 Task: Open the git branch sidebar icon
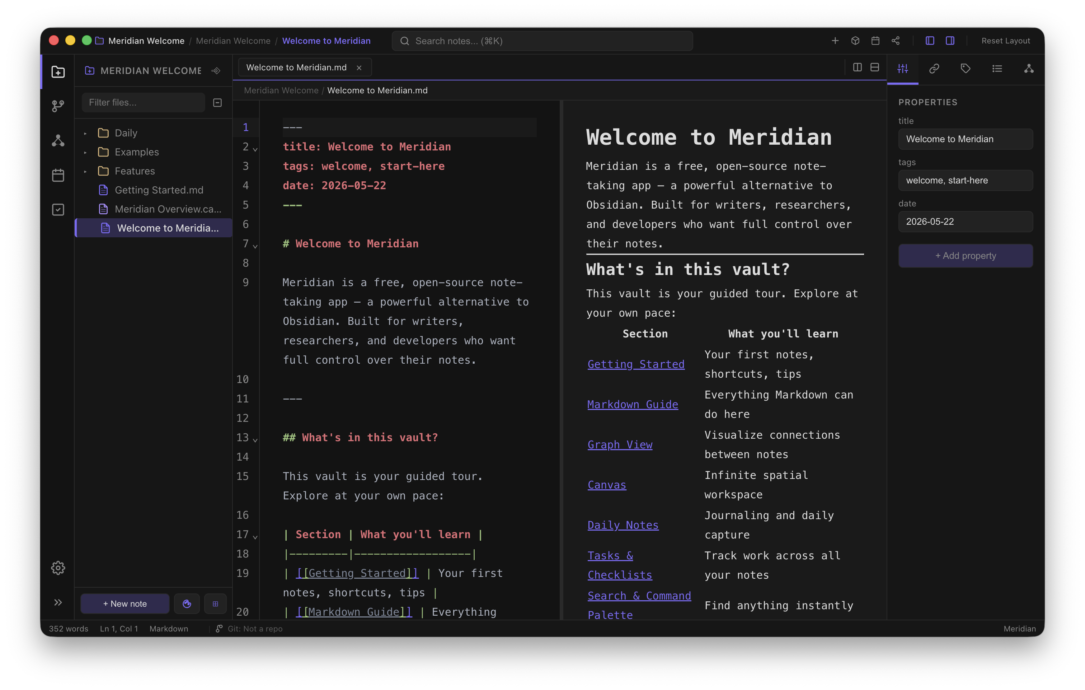tap(58, 106)
